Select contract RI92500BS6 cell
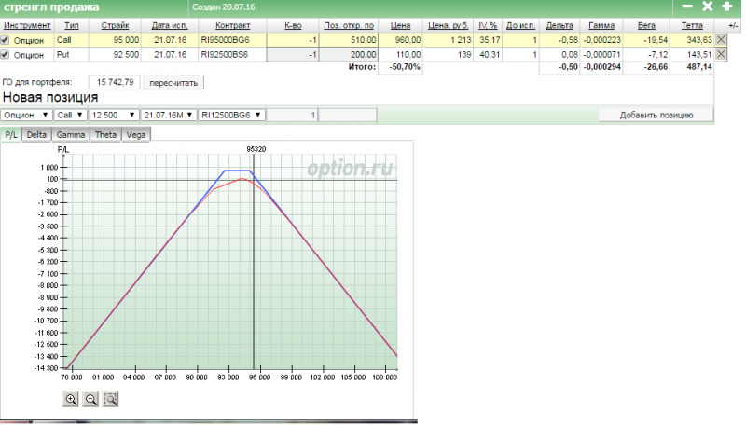The image size is (746, 425). click(x=232, y=55)
